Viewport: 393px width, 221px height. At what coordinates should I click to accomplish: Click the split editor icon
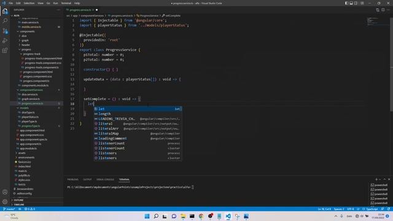point(383,10)
